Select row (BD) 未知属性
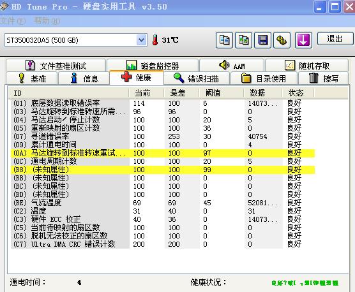This screenshot has width=355, height=292. pyautogui.click(x=163, y=194)
